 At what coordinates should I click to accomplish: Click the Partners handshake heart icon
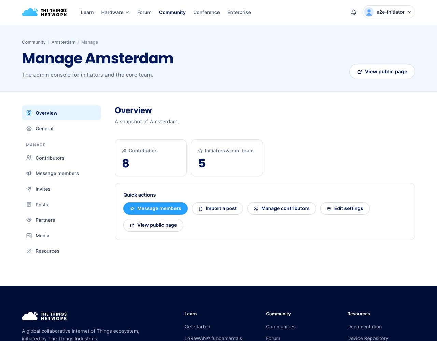29,220
